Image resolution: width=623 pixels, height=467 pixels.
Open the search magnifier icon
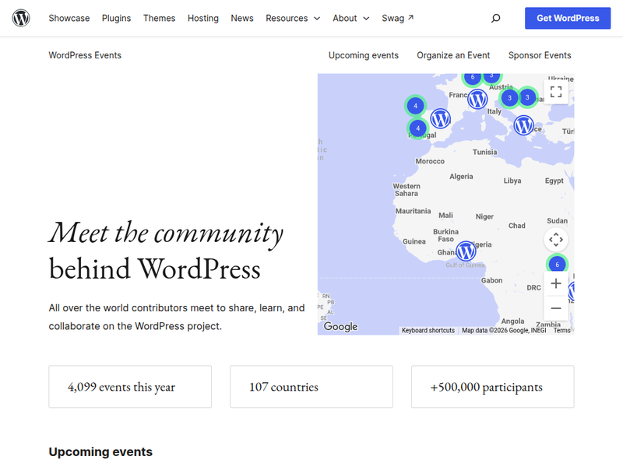click(495, 18)
